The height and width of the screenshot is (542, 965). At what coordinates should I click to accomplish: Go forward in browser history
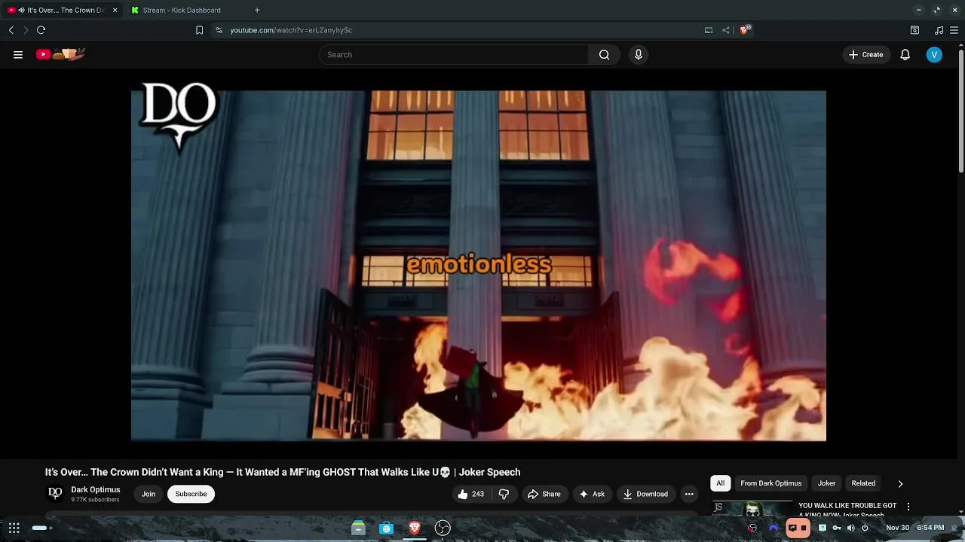click(x=26, y=30)
